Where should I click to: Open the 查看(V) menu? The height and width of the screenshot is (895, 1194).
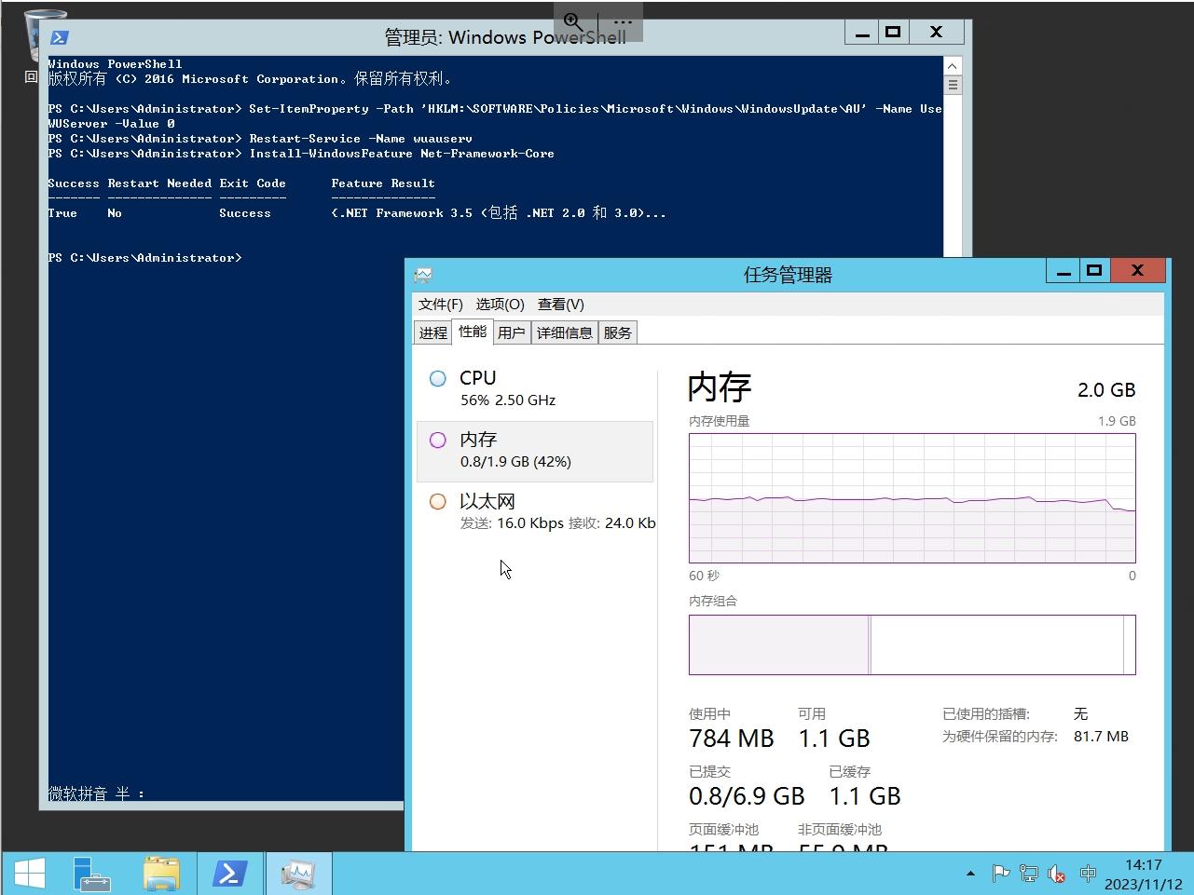pos(560,304)
